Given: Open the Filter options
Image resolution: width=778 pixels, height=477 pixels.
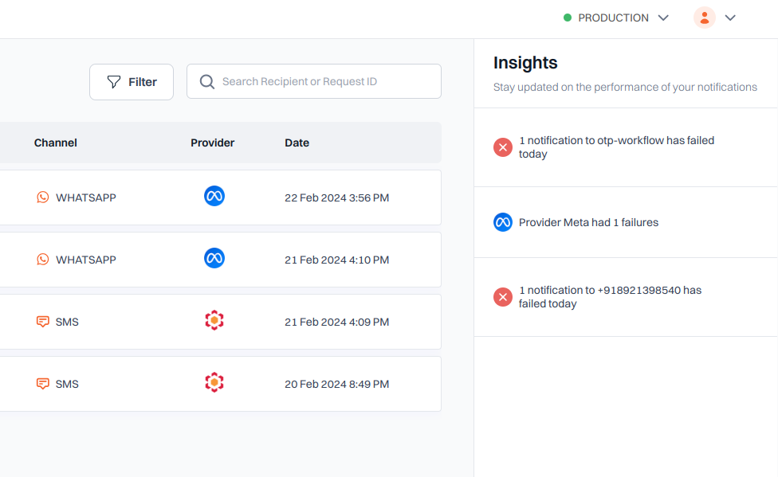Looking at the screenshot, I should (132, 82).
